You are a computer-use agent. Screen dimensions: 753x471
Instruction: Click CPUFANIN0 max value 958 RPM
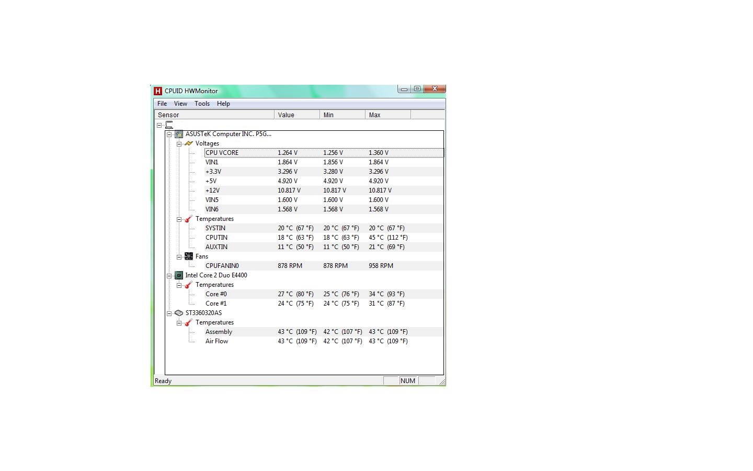pos(381,266)
